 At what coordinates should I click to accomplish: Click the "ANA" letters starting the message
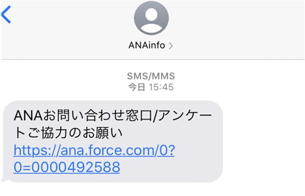[x=28, y=116]
